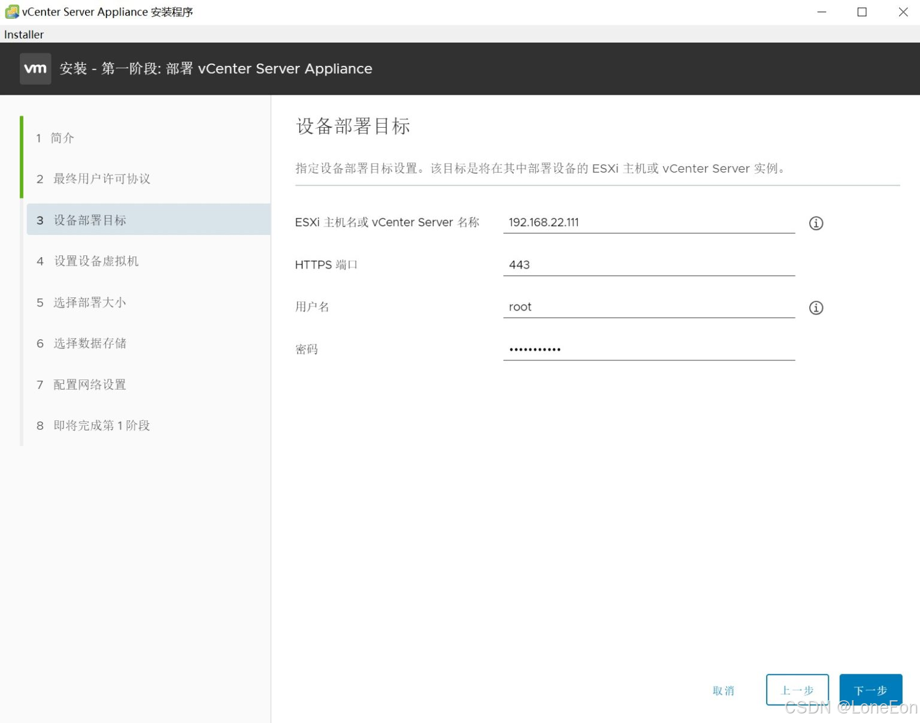Click the info icon beside ESXi 主机名 field
Viewport: 920px width, 723px height.
point(816,223)
